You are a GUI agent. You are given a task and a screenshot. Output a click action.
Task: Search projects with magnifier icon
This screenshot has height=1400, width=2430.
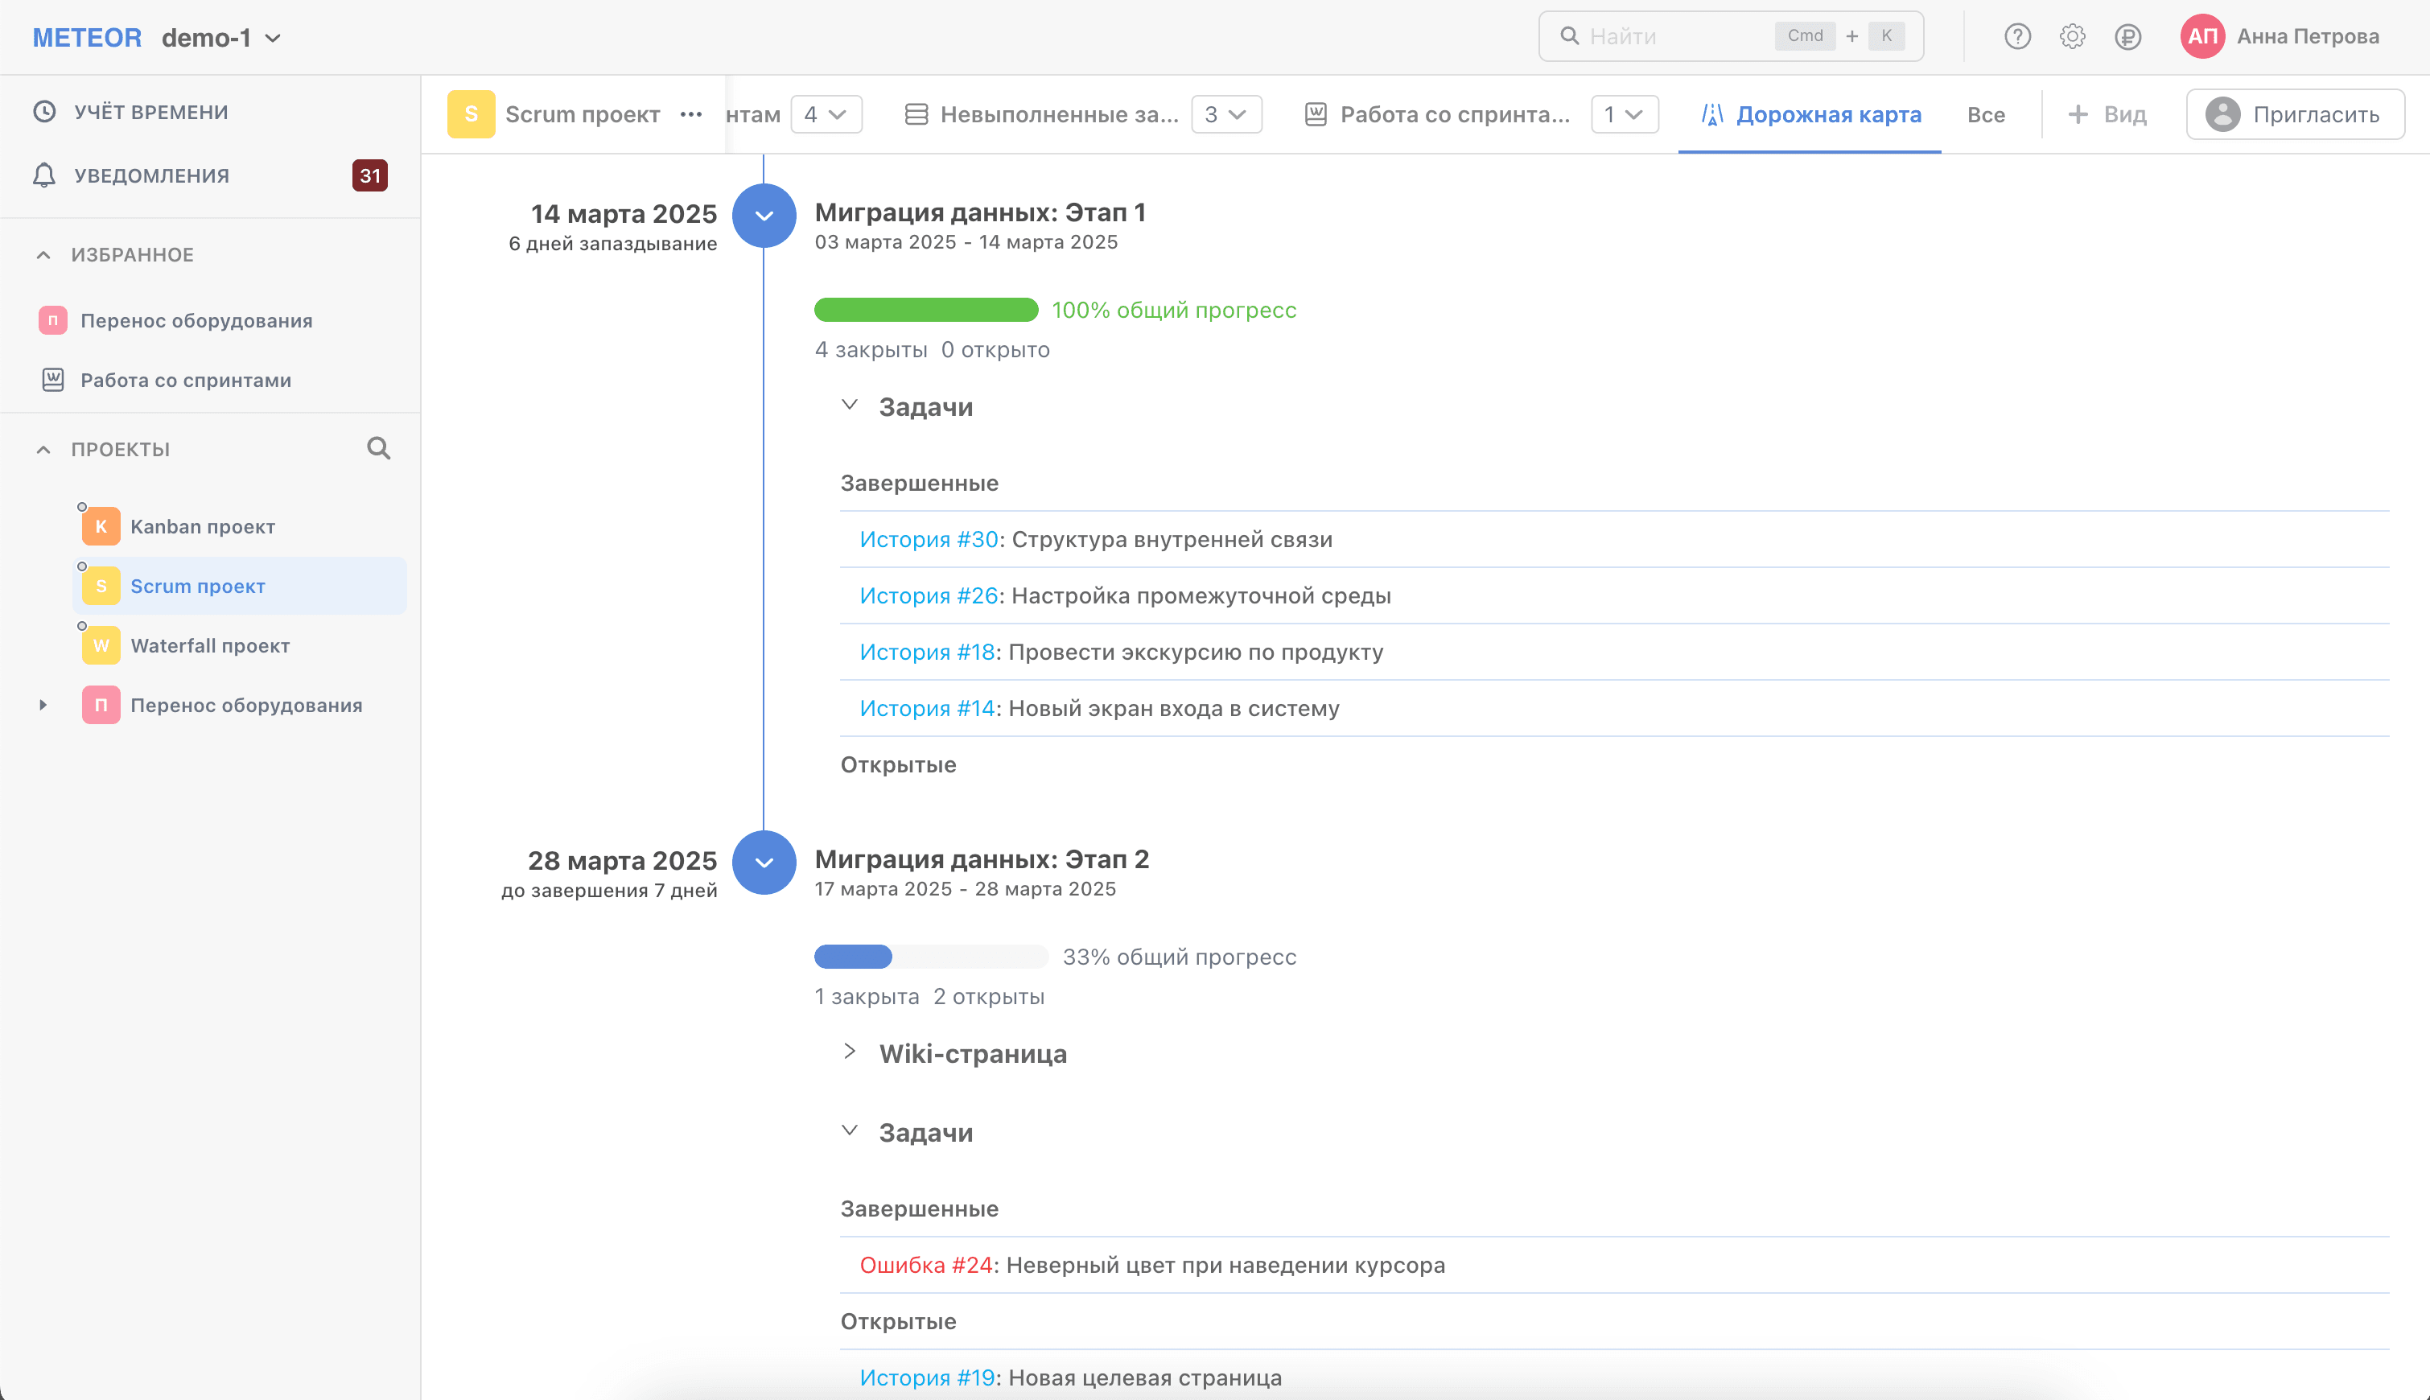(379, 448)
